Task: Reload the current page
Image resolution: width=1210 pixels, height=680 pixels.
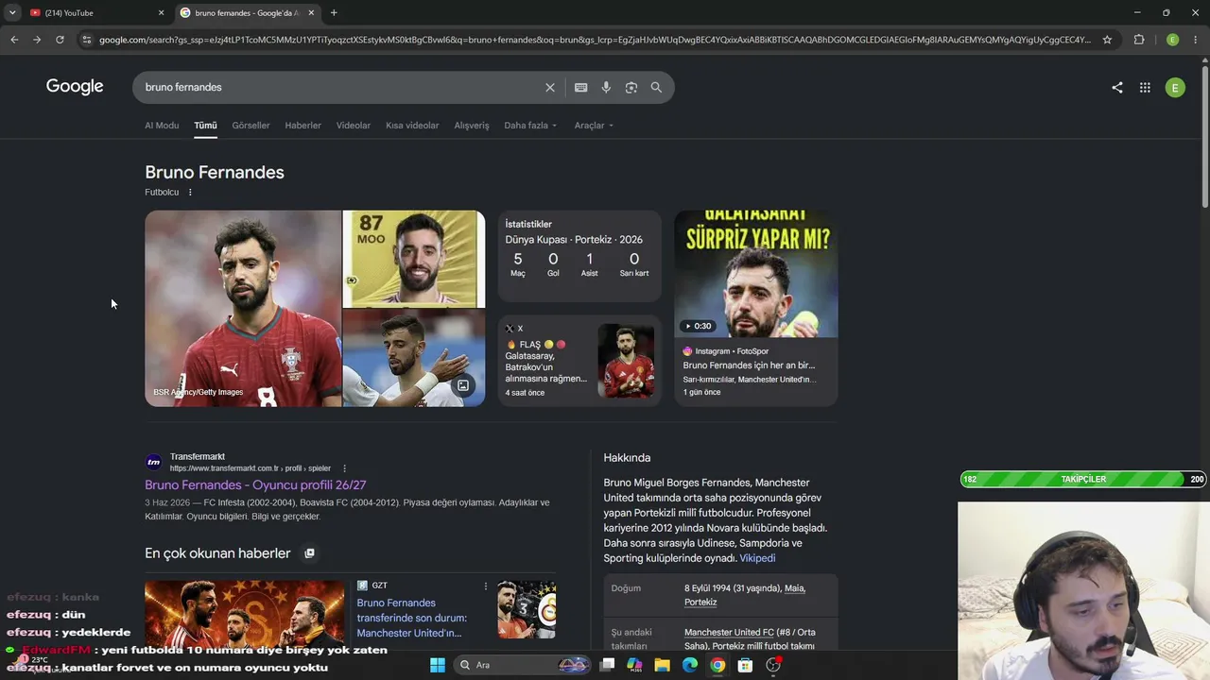Action: tap(60, 40)
